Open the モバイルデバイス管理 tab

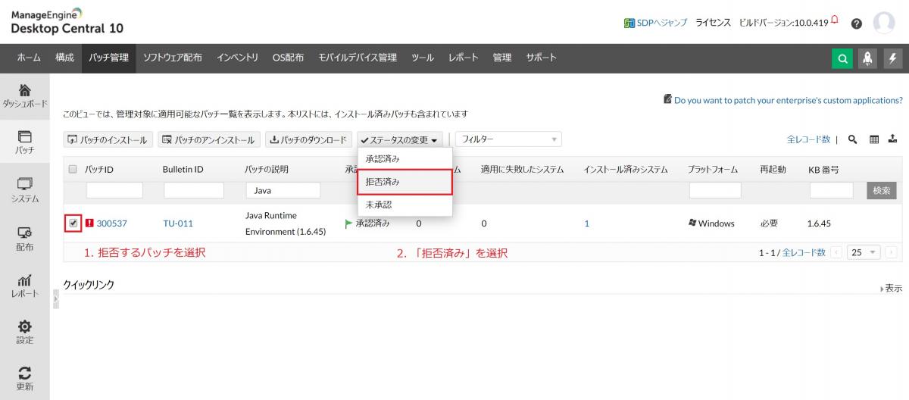tap(357, 58)
